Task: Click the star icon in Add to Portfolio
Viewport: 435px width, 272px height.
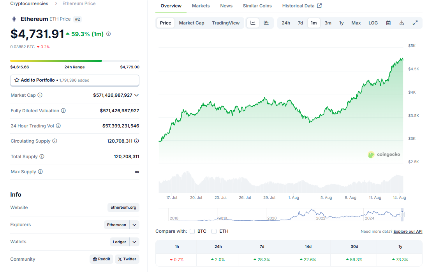Action: click(x=17, y=80)
